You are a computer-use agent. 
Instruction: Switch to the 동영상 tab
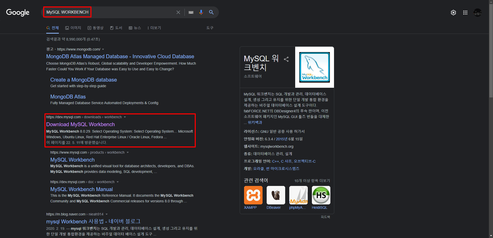click(96, 28)
